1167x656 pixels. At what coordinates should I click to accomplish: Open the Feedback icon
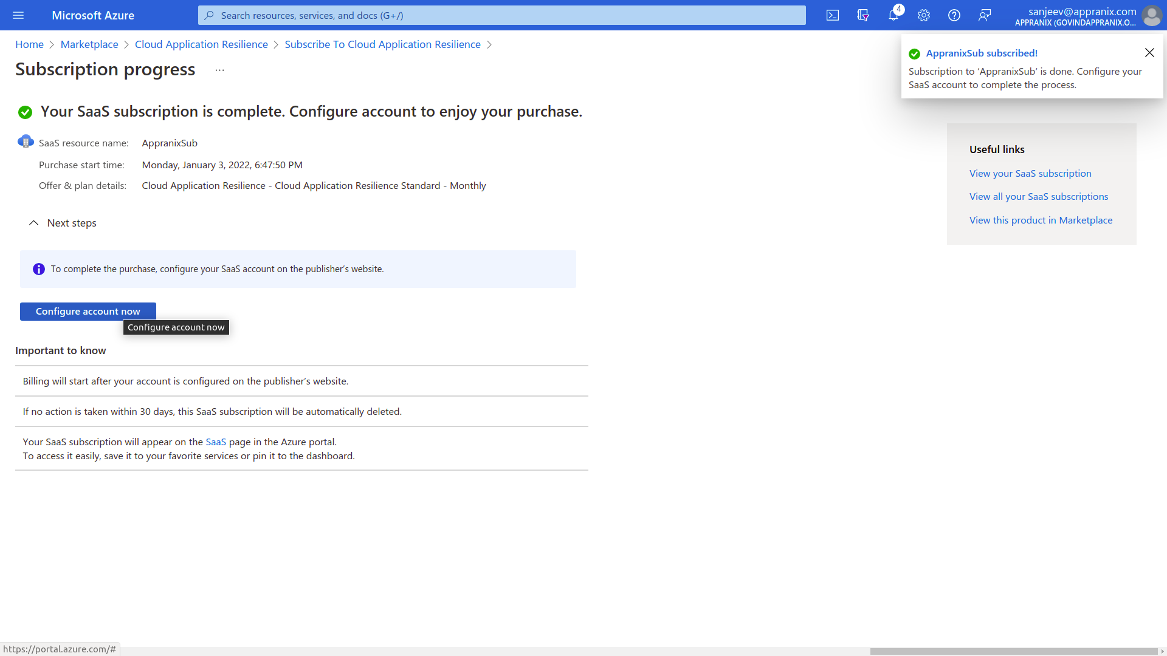pos(984,15)
